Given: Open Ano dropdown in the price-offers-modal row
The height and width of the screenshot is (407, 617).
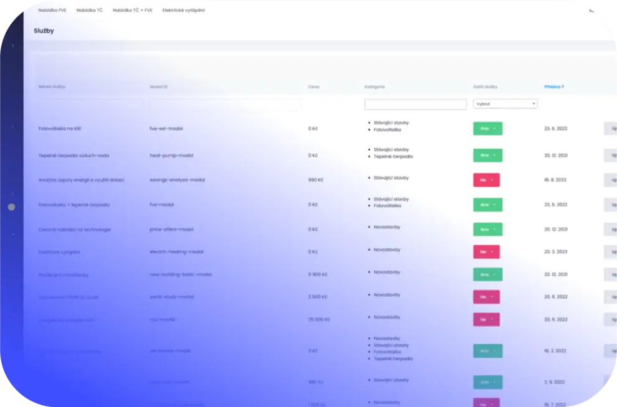Looking at the screenshot, I should 487,230.
